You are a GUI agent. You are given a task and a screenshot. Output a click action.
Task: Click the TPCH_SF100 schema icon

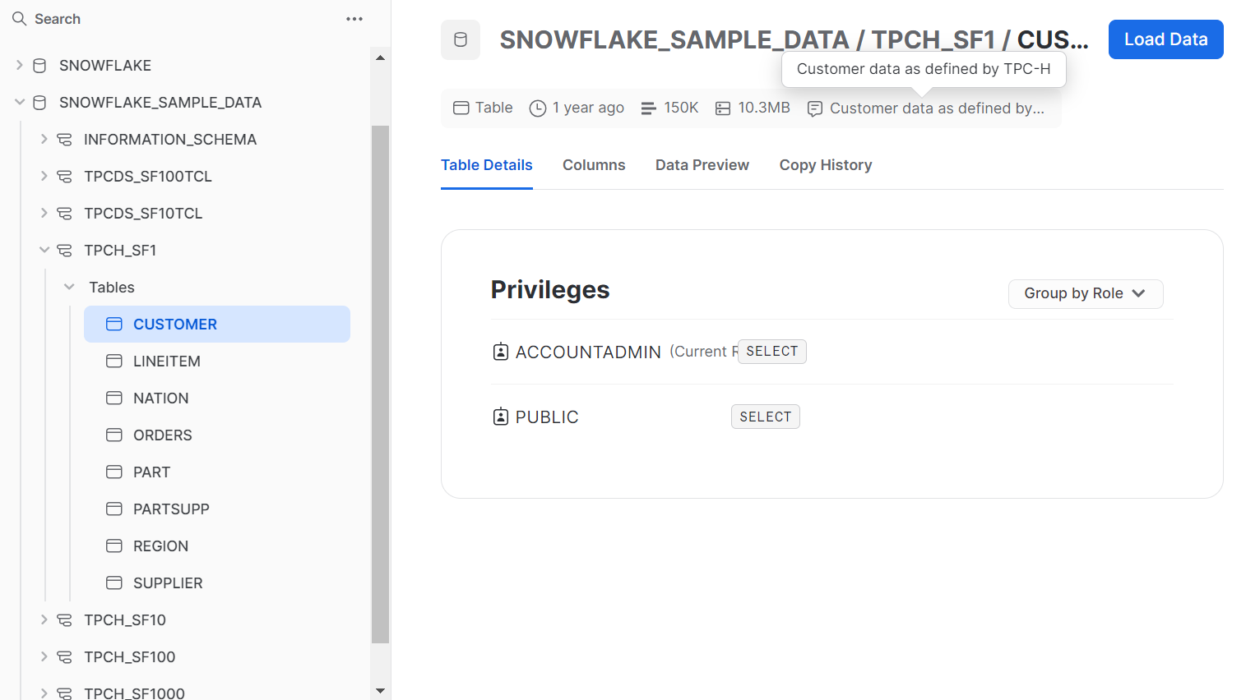click(x=64, y=657)
